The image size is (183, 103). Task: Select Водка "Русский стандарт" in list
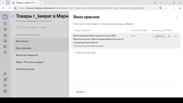coord(41,62)
